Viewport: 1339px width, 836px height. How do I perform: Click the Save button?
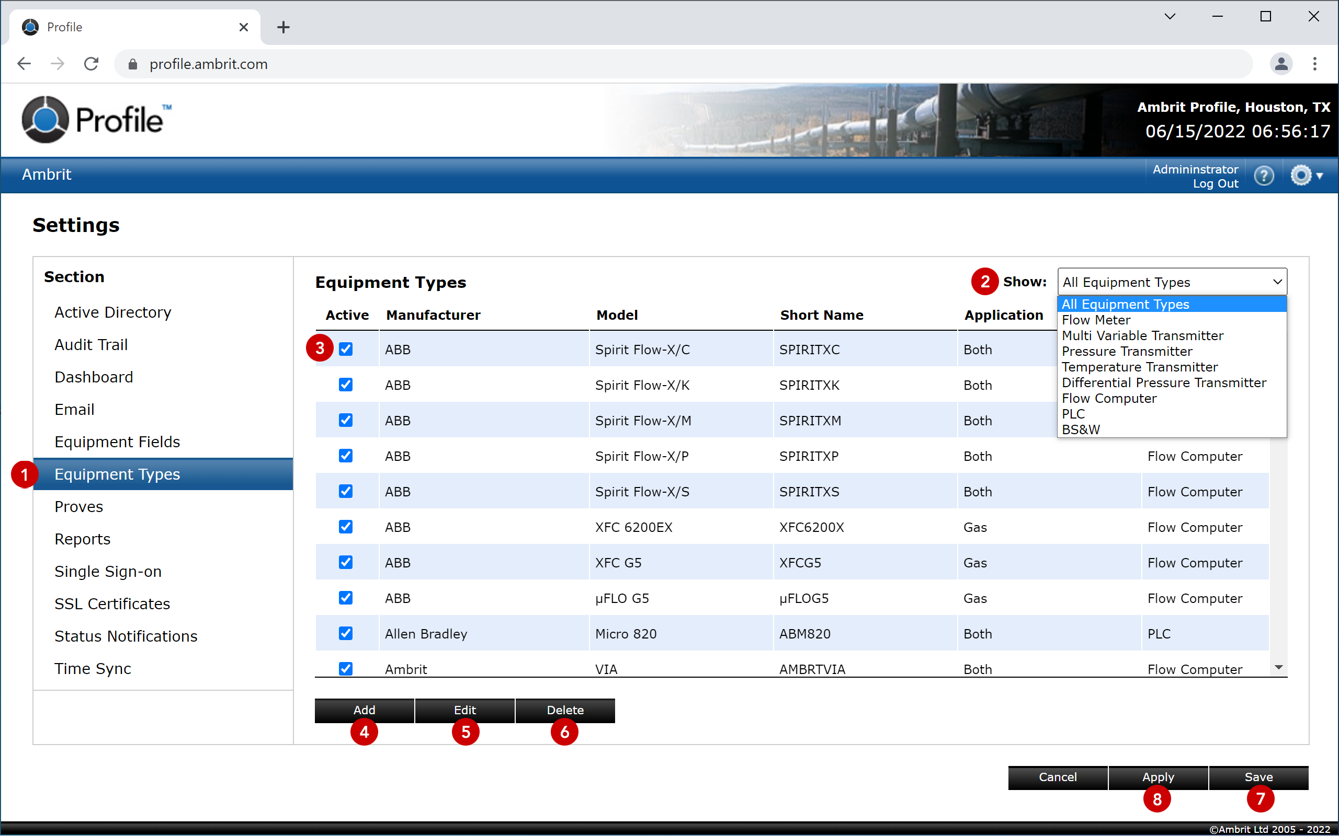[x=1258, y=777]
